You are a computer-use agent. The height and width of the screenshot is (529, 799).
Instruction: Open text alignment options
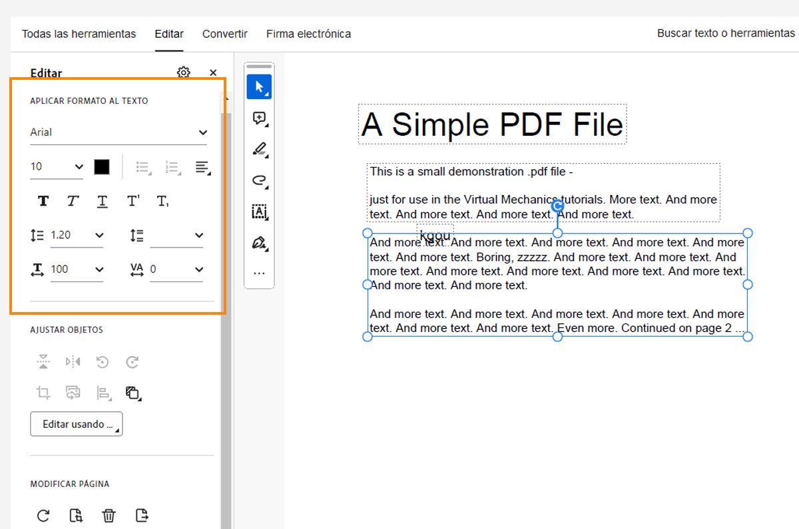click(203, 167)
